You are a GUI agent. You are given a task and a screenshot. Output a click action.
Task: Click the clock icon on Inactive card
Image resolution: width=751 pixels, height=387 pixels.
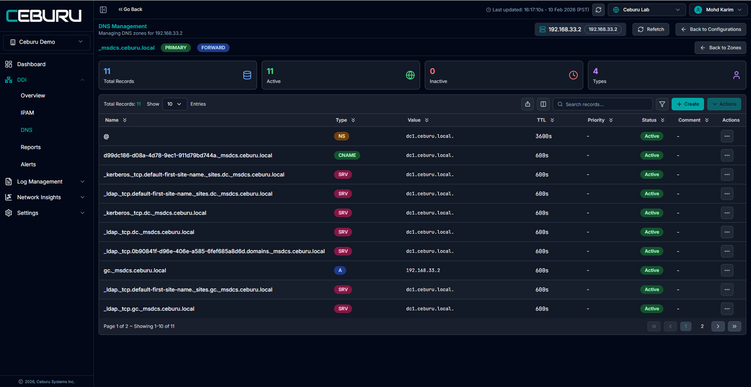coord(573,75)
